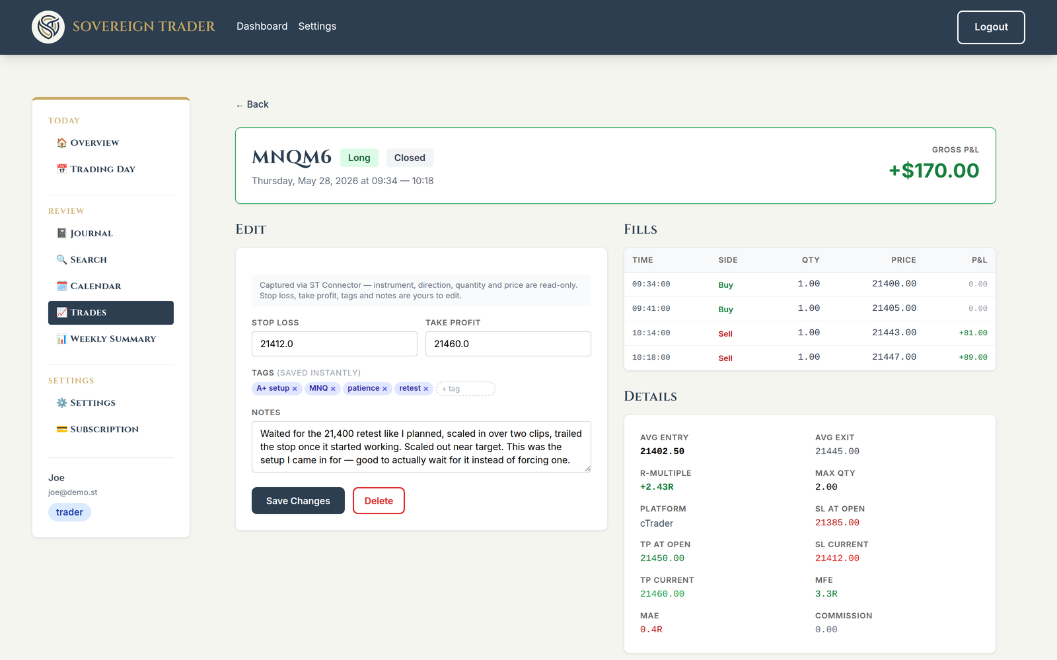Click the TP at Open value 21450.00
This screenshot has height=660, width=1057.
(662, 558)
